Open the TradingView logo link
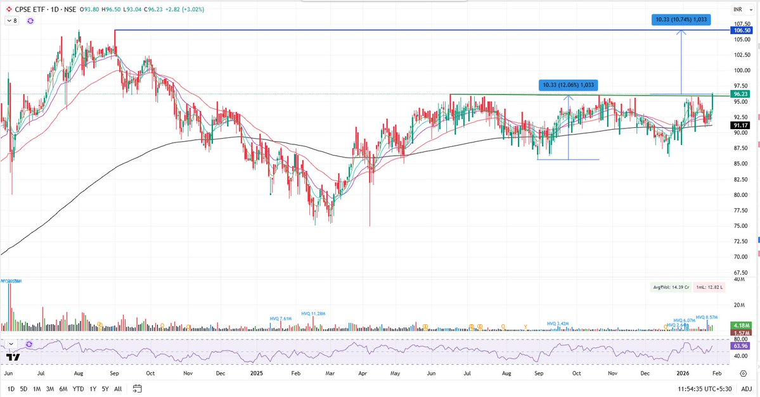This screenshot has width=760, height=397. (13, 357)
